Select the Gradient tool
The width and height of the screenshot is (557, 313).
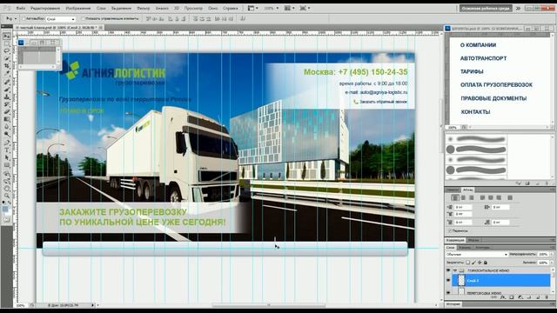[x=7, y=119]
